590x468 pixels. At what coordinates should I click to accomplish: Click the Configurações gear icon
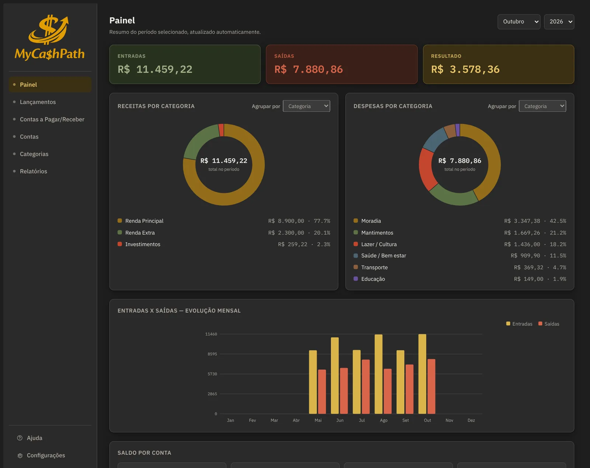[x=20, y=455]
